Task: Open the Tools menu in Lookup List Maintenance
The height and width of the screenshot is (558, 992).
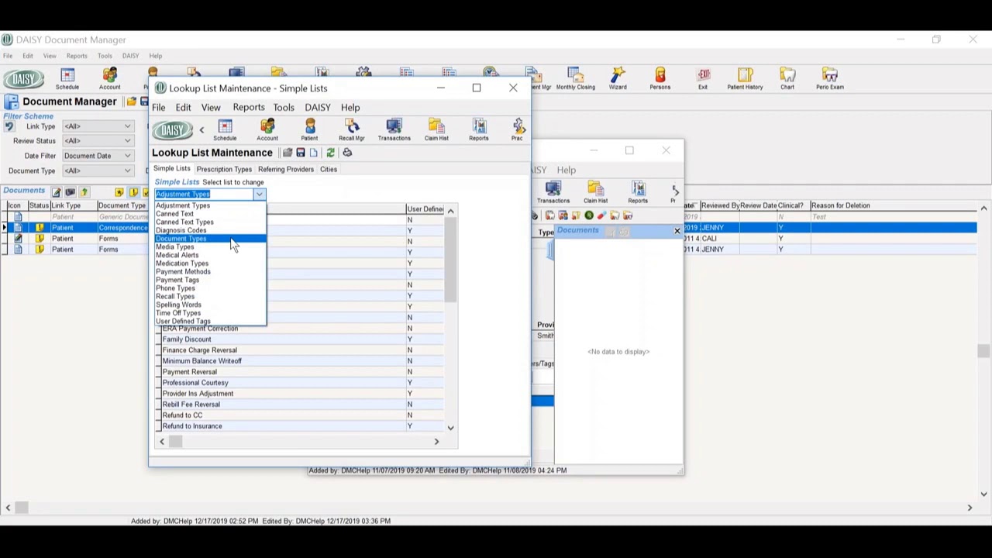Action: coord(284,108)
